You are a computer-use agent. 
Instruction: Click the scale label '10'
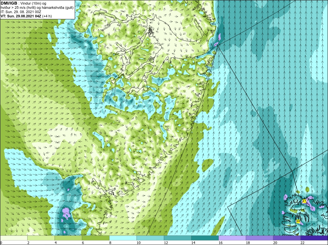(138, 243)
